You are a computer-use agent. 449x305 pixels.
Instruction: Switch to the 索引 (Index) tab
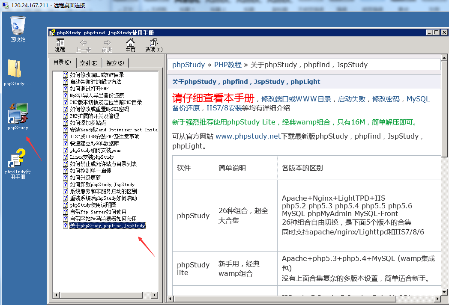(89, 63)
